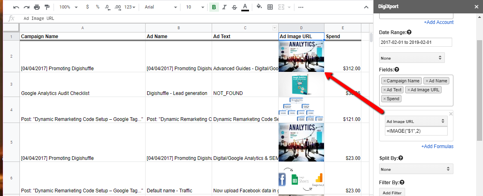Screen dimensions: 483x196
Task: Format as percent icon
Action: pos(98,7)
